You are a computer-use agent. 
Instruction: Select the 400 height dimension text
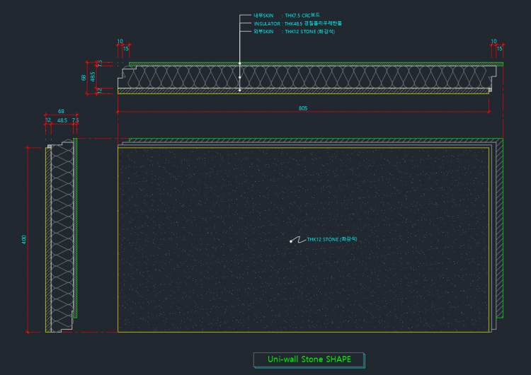24,239
